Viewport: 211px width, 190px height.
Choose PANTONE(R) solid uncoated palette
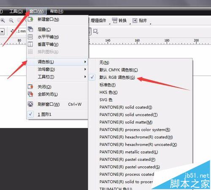click(x=128, y=115)
